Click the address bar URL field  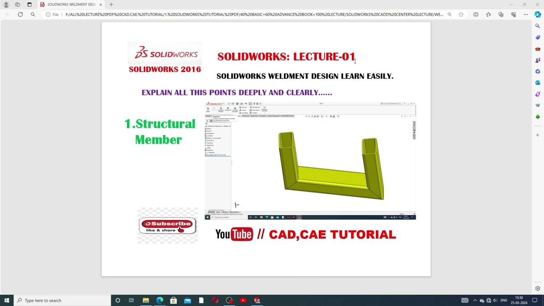coord(254,14)
